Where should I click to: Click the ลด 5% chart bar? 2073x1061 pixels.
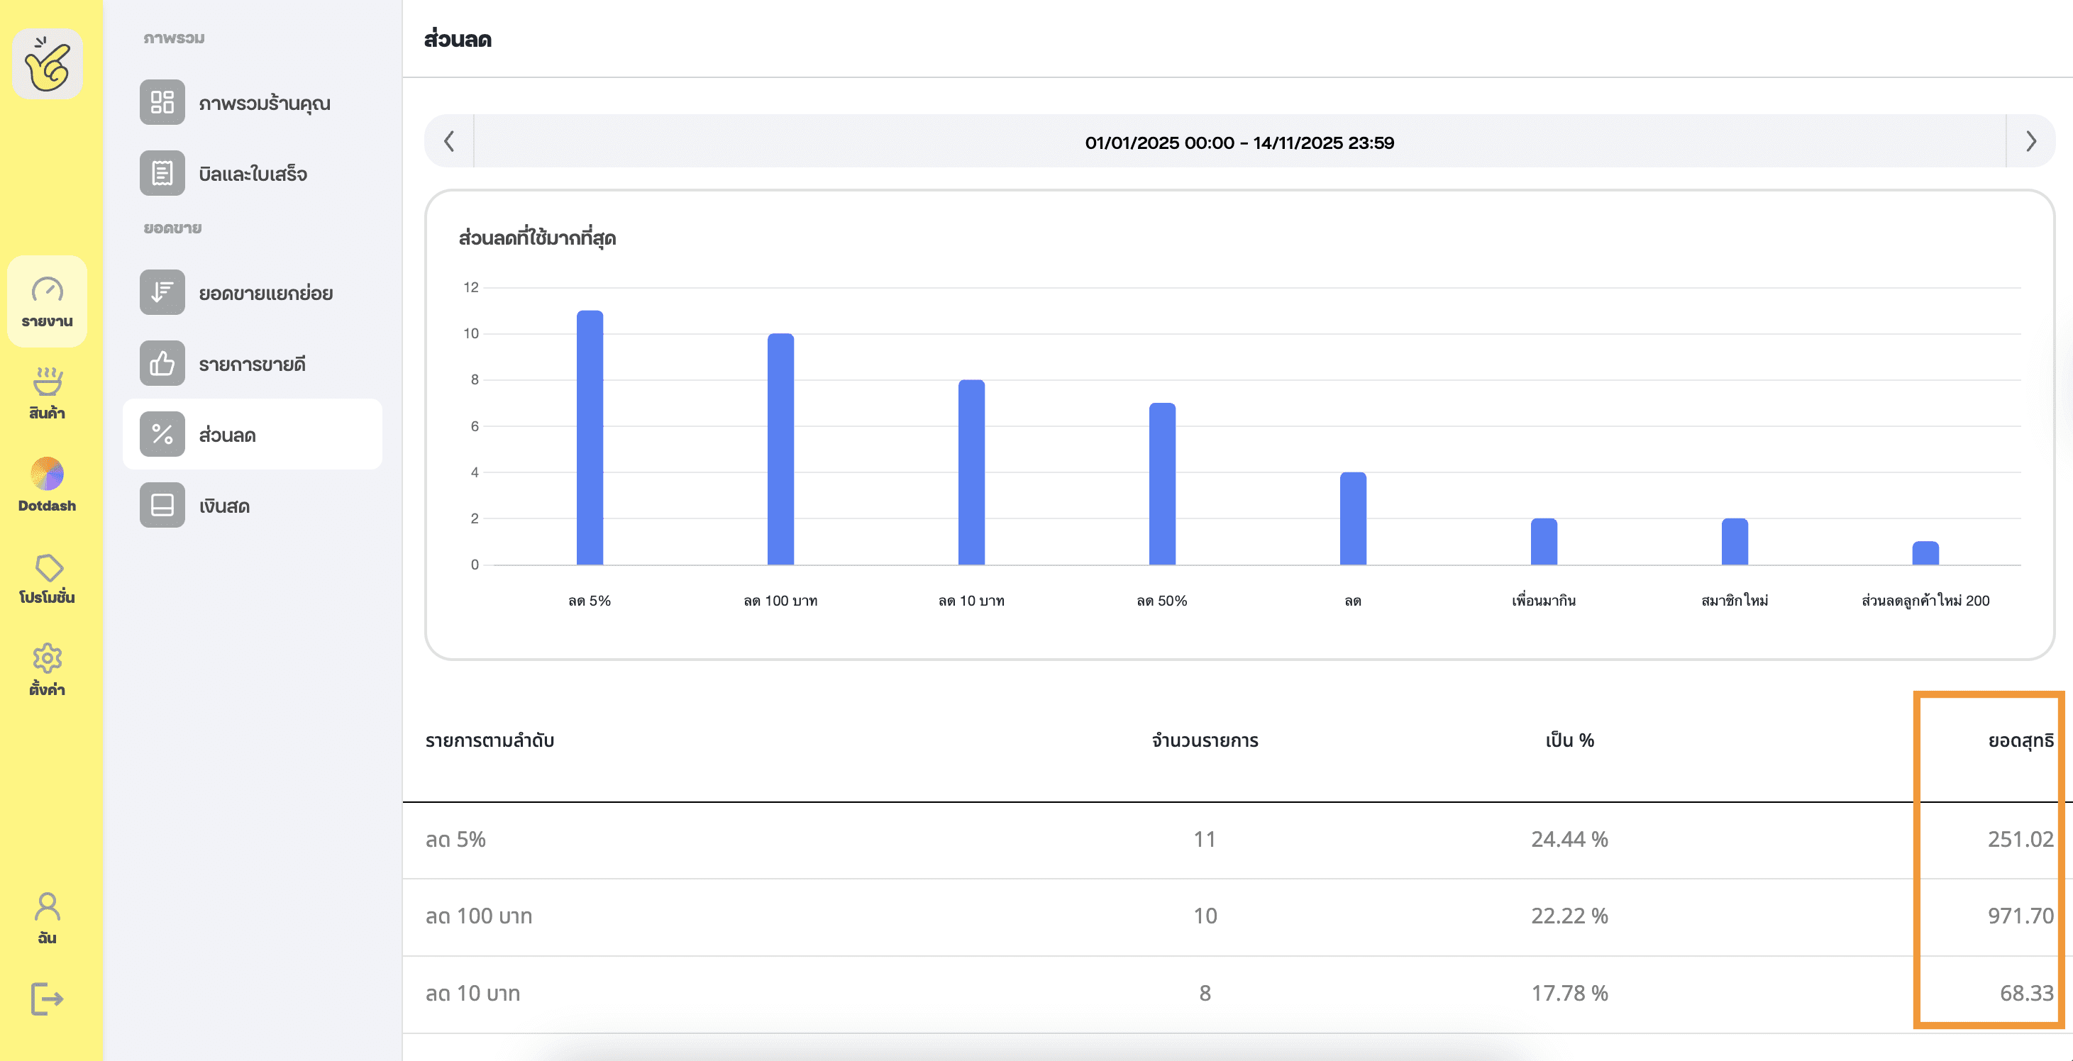click(590, 438)
